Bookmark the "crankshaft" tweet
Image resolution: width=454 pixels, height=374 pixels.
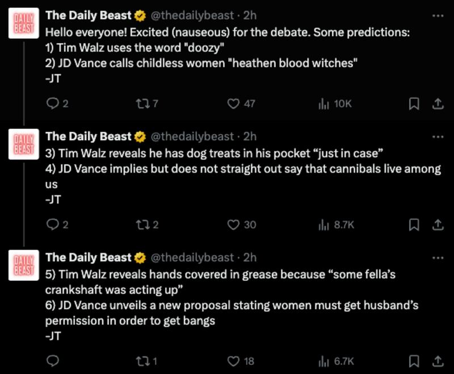tap(414, 361)
